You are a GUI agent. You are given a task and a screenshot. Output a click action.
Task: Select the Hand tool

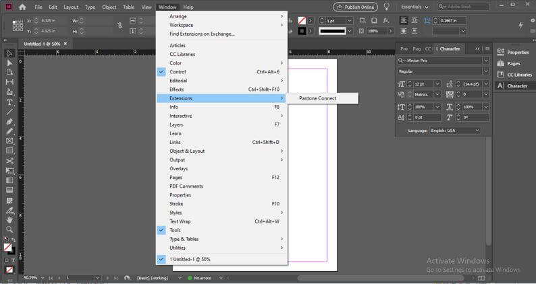[9, 220]
